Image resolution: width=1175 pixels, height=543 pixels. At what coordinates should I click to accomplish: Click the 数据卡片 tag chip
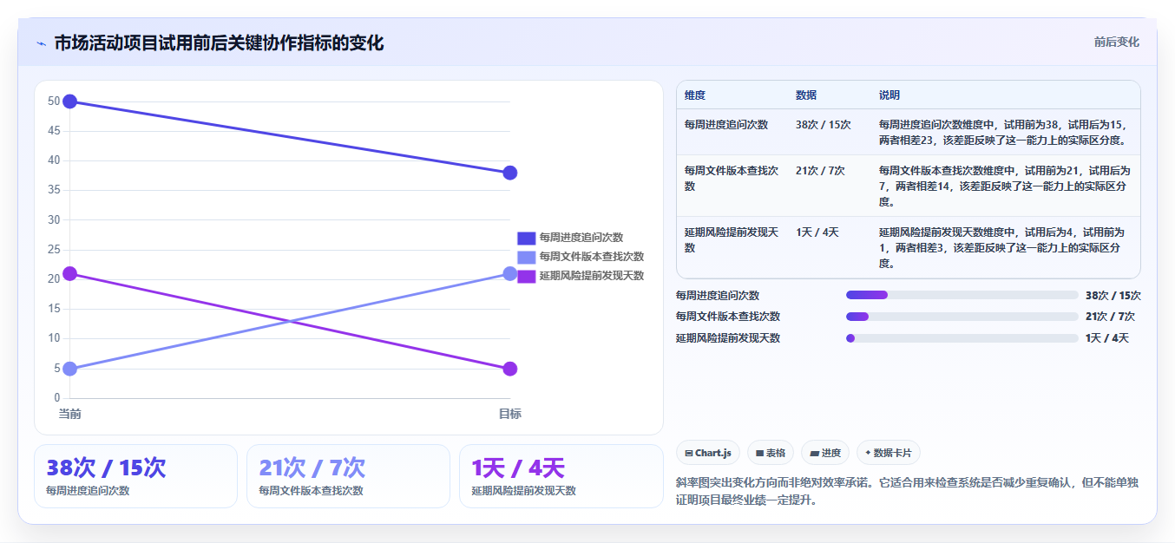889,453
